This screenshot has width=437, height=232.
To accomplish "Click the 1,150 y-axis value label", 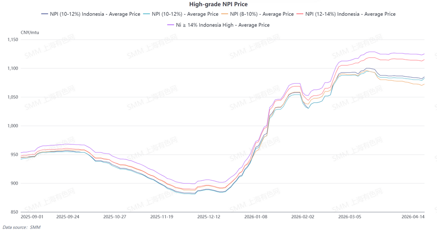I will 13,40.
